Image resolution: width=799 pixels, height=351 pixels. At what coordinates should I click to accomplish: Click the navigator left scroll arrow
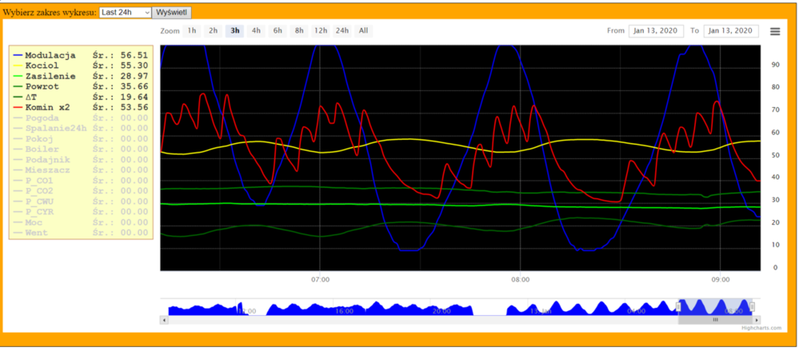tap(164, 319)
